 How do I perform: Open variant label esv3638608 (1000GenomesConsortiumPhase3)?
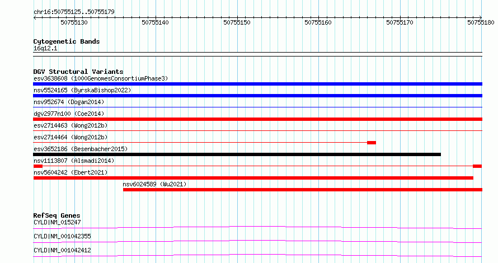(x=101, y=78)
